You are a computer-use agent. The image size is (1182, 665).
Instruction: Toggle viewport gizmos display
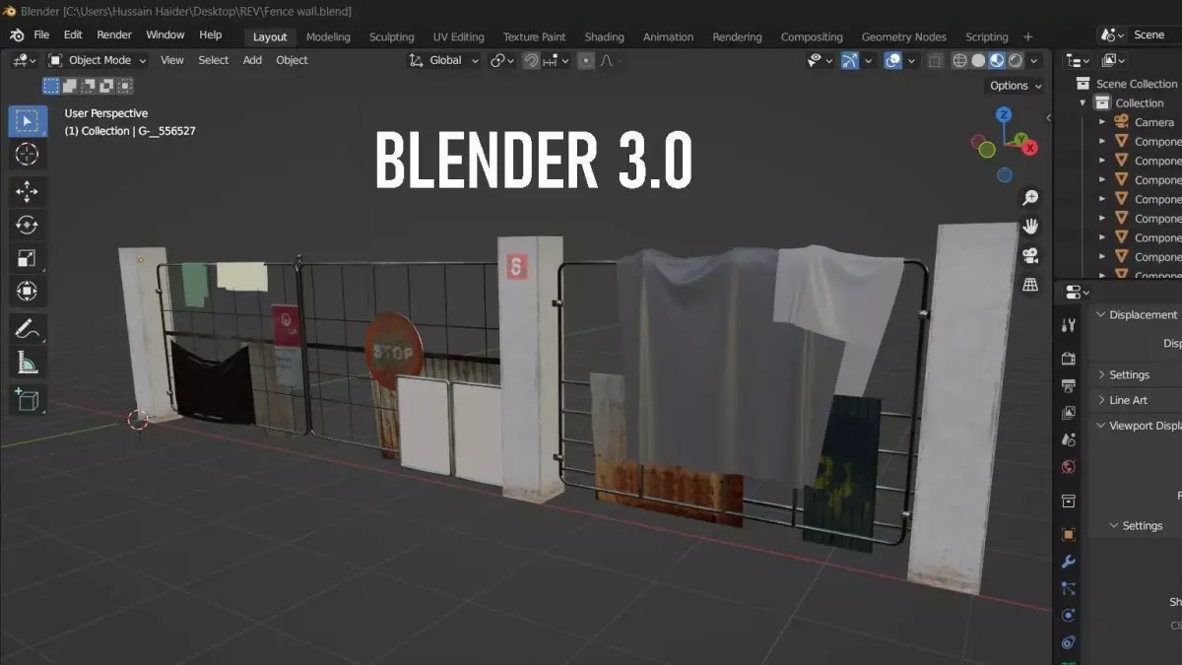click(x=849, y=60)
